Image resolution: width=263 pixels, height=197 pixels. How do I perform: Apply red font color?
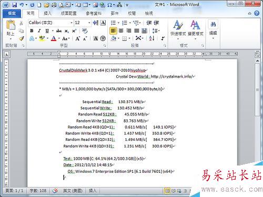(54, 38)
